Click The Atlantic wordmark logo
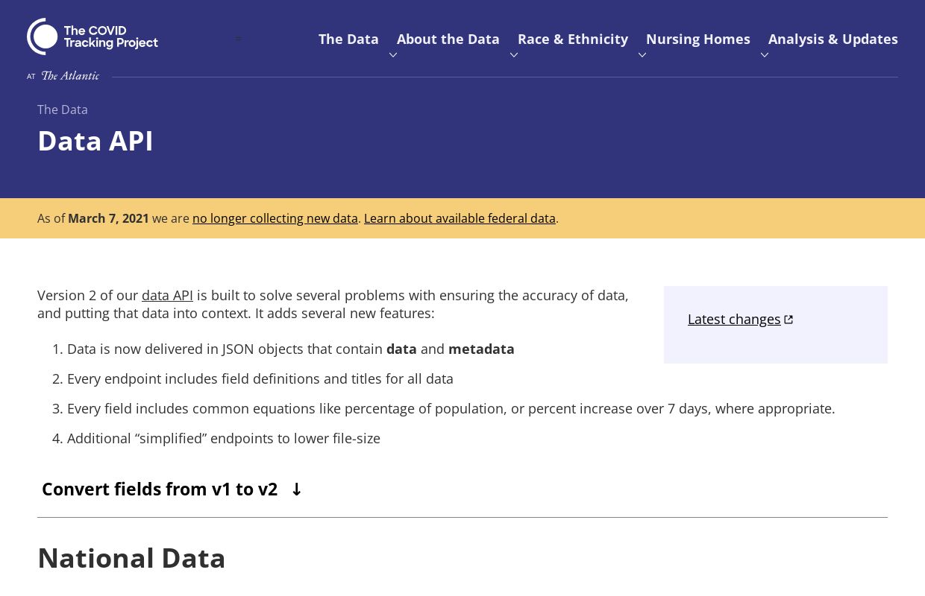This screenshot has width=925, height=596. click(70, 76)
